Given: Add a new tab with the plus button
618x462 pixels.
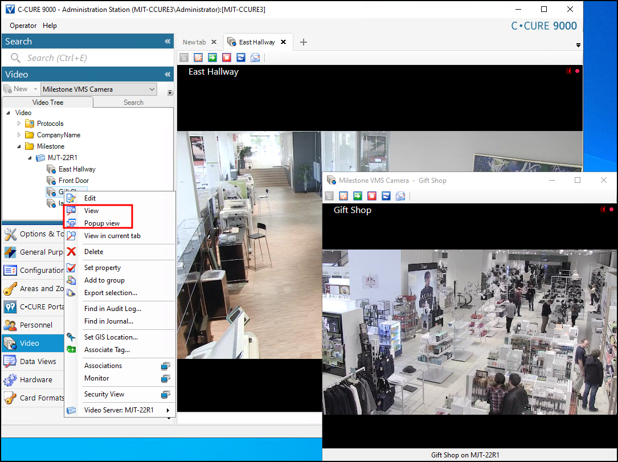Looking at the screenshot, I should pyautogui.click(x=304, y=42).
